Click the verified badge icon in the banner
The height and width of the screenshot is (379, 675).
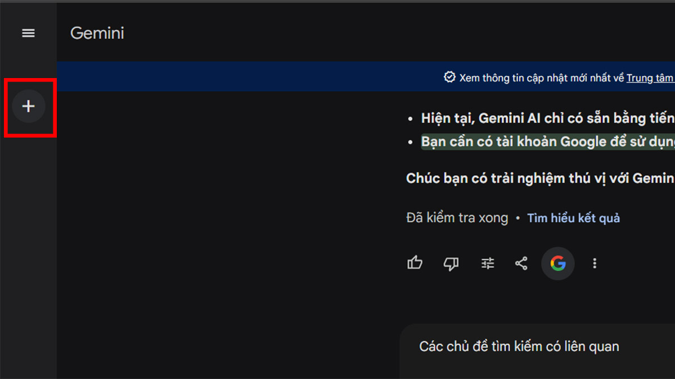click(449, 77)
